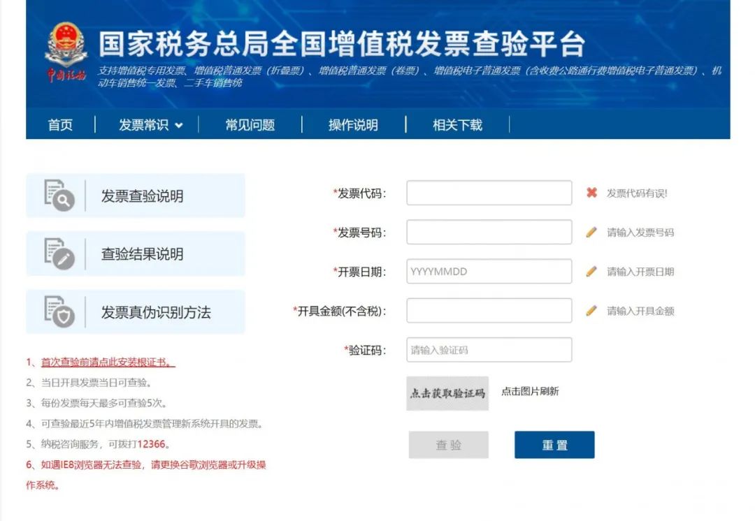Click the pencil icon next to 请输入开票日期
This screenshot has width=755, height=521.
tap(591, 271)
